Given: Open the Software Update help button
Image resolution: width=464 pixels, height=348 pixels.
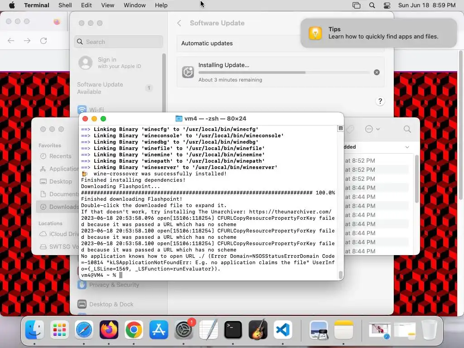Looking at the screenshot, I should click(380, 101).
